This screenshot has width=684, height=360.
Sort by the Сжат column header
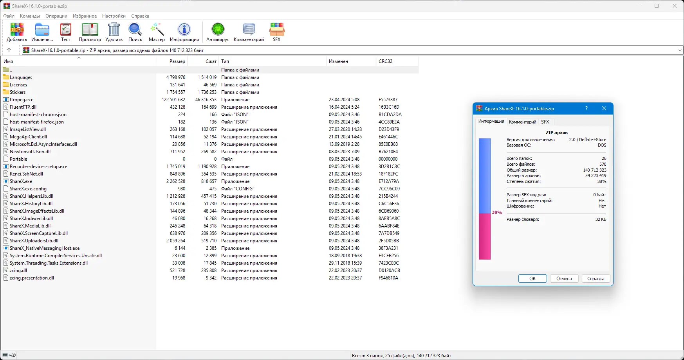pos(203,61)
